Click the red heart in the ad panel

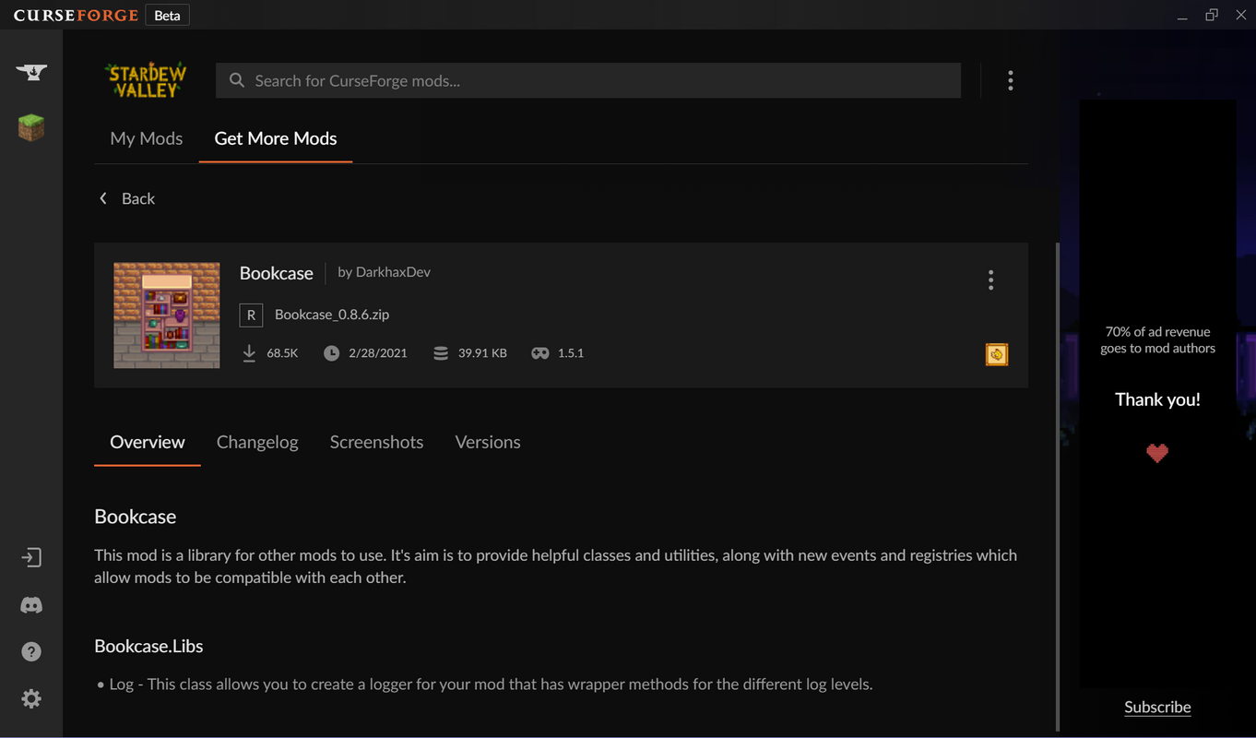coord(1157,453)
